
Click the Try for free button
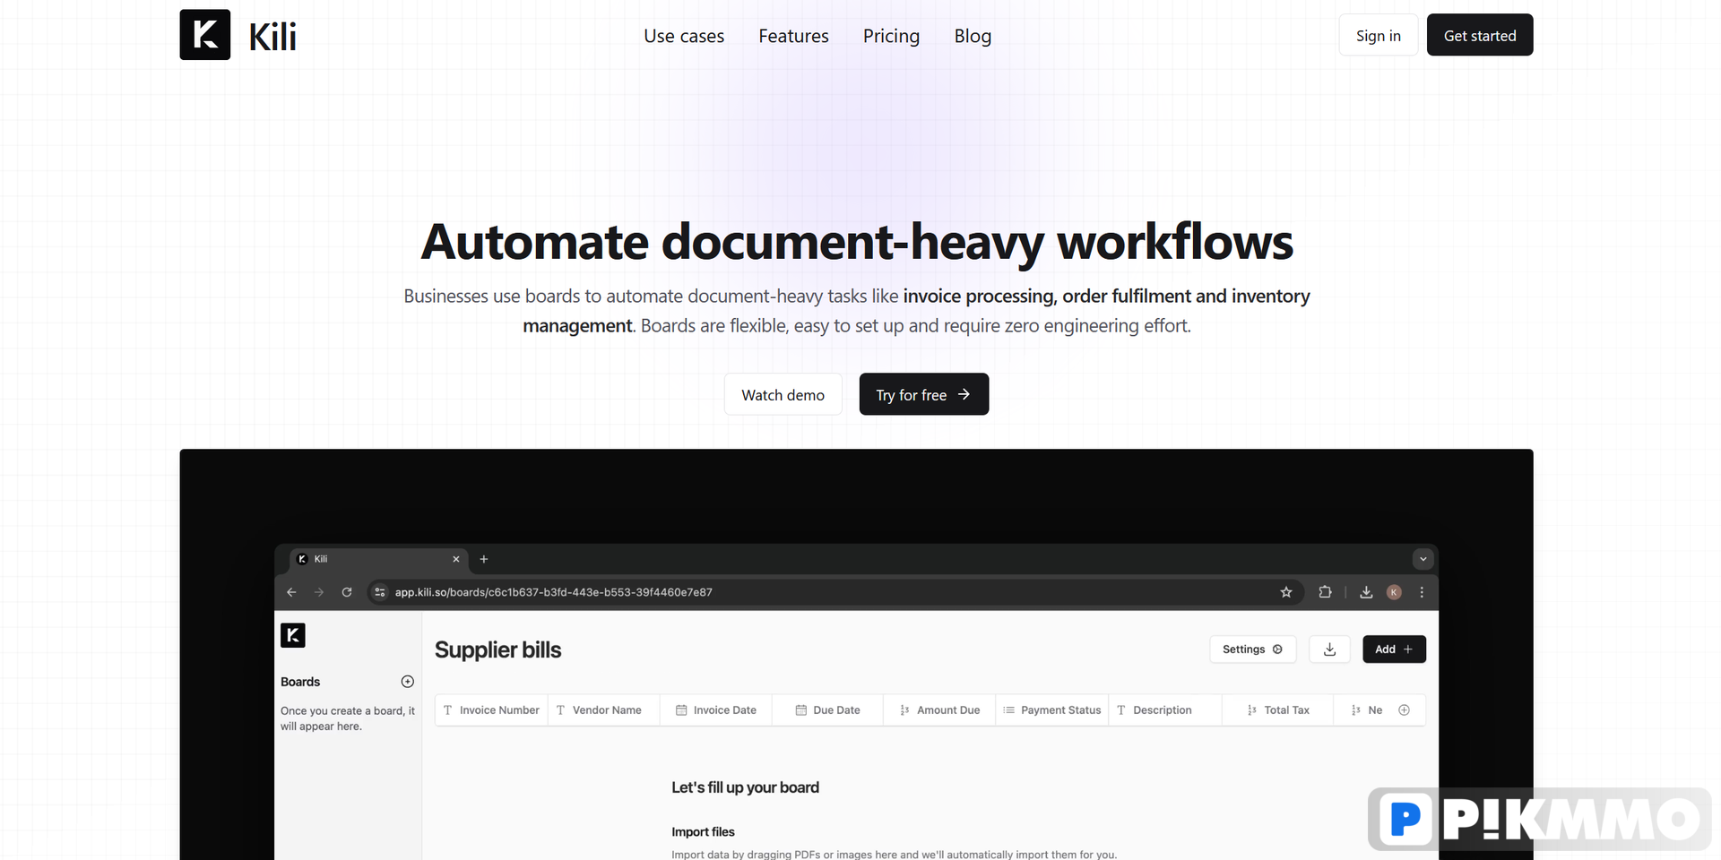point(923,394)
